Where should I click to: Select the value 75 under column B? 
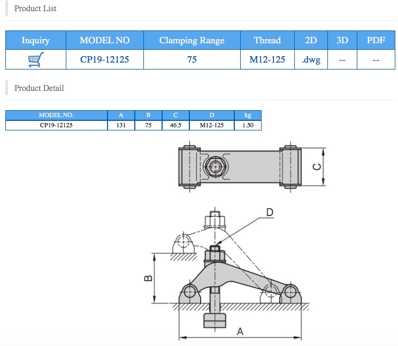pyautogui.click(x=148, y=125)
